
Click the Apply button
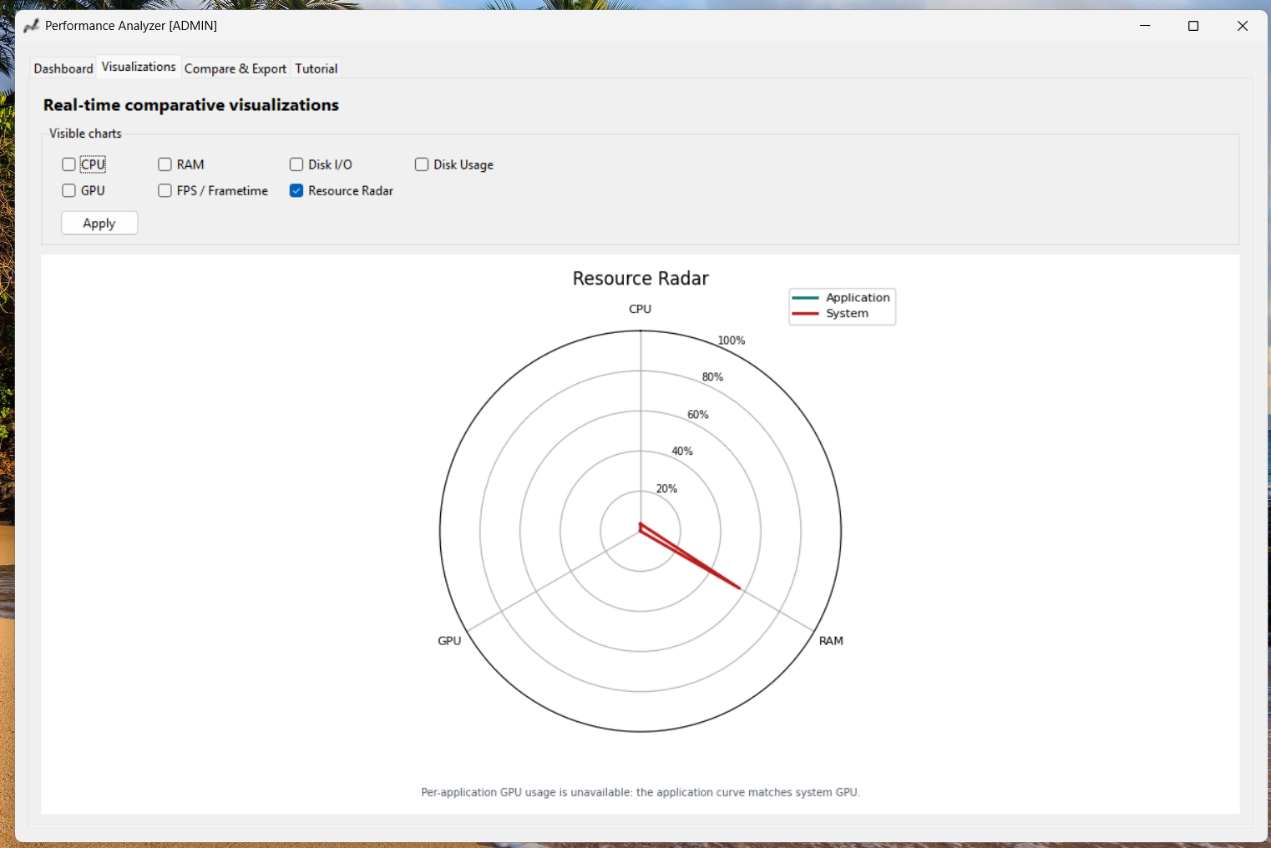pyautogui.click(x=99, y=223)
